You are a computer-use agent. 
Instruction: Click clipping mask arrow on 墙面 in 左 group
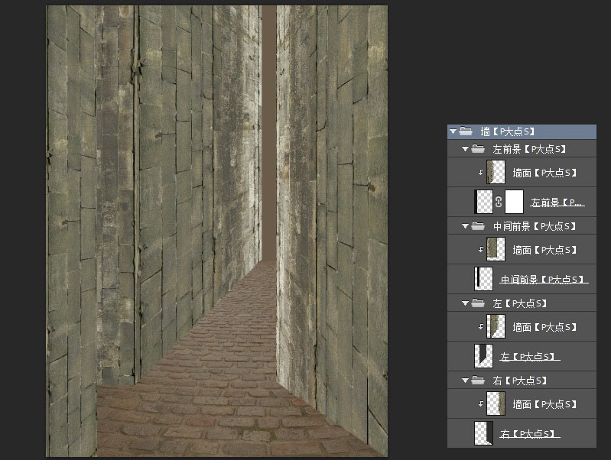[481, 326]
